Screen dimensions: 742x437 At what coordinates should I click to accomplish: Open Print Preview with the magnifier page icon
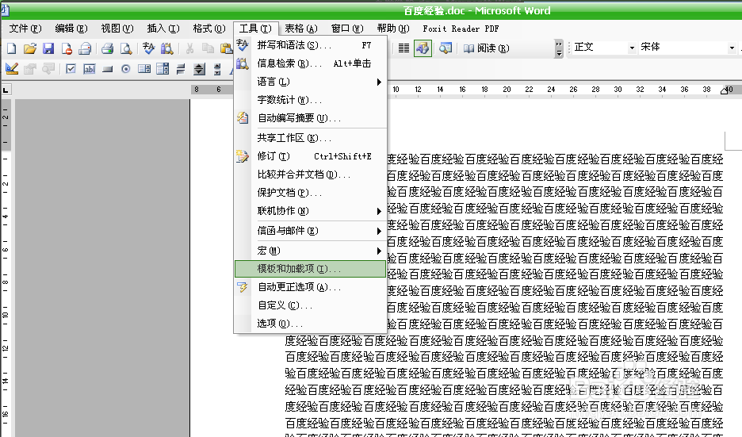point(126,48)
